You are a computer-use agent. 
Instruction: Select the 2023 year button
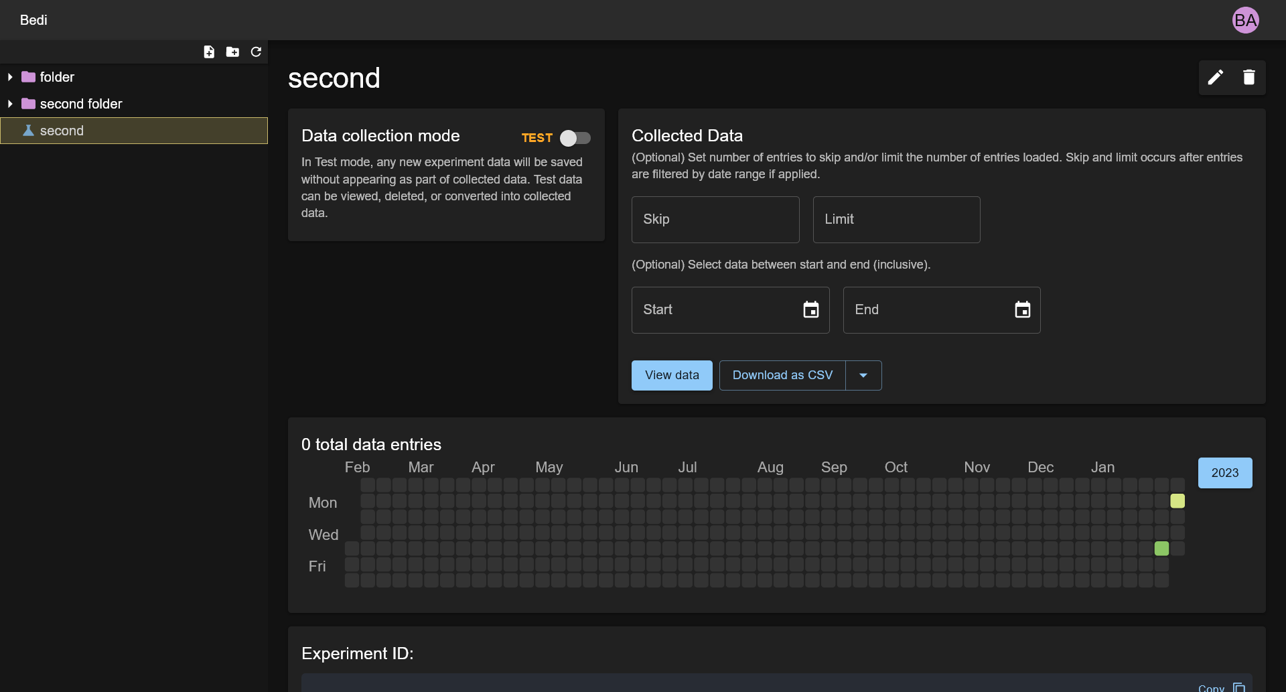(x=1224, y=473)
